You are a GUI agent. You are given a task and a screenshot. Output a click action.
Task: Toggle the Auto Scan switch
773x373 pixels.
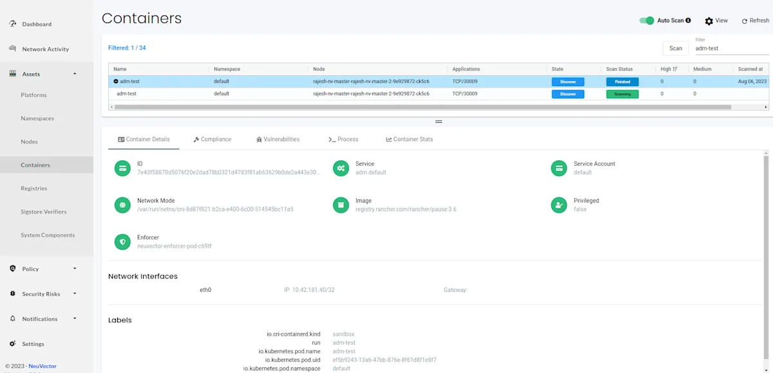point(647,21)
